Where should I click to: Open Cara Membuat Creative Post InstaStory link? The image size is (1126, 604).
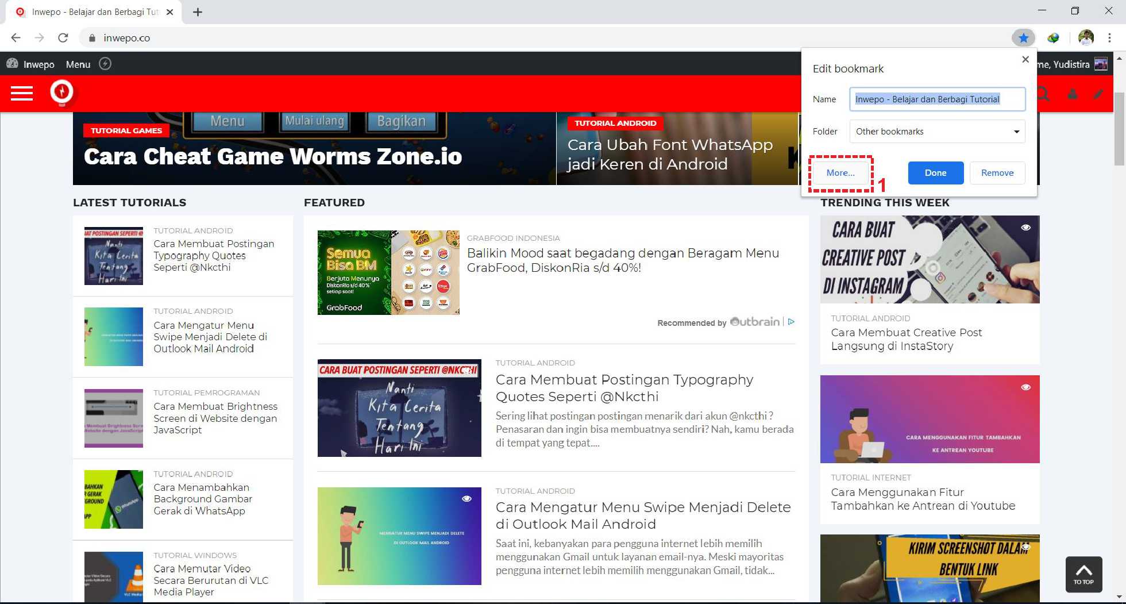coord(907,339)
